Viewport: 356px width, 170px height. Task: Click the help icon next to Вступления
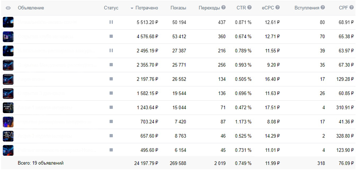[323, 8]
